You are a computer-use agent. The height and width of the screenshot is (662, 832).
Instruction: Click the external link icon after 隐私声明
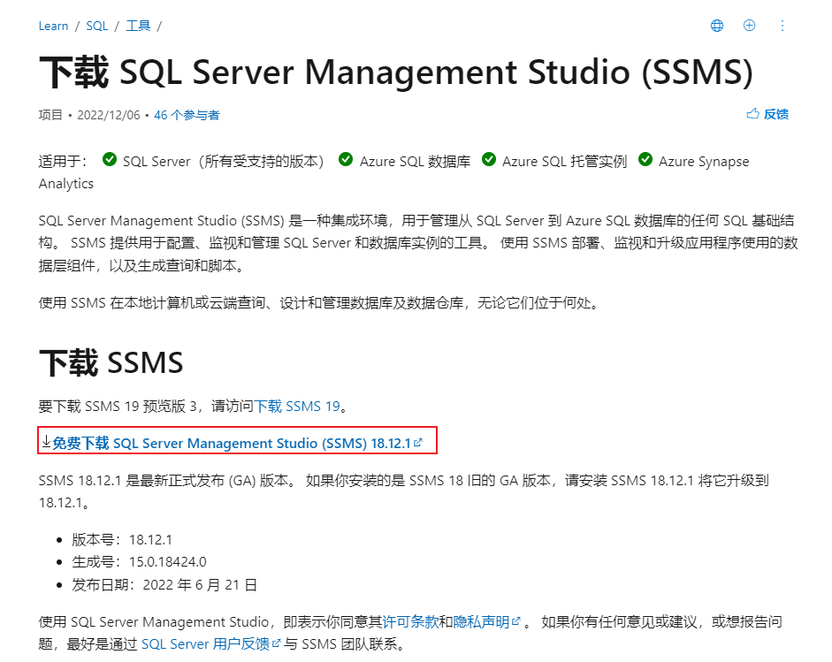tap(517, 621)
